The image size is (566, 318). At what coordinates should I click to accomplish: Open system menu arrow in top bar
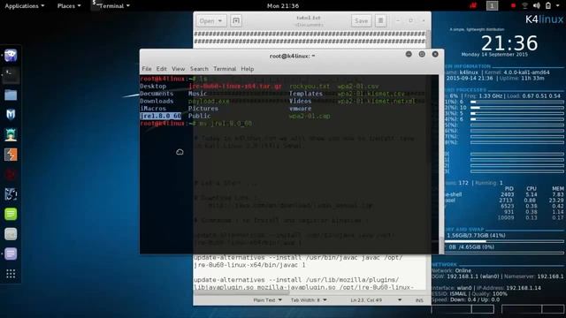pos(559,5)
